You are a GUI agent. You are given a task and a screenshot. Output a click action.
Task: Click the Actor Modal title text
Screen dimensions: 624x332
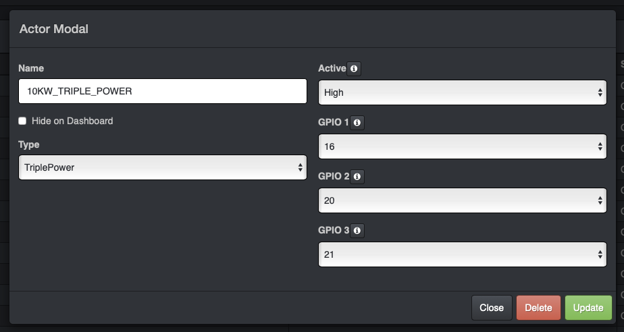[54, 29]
